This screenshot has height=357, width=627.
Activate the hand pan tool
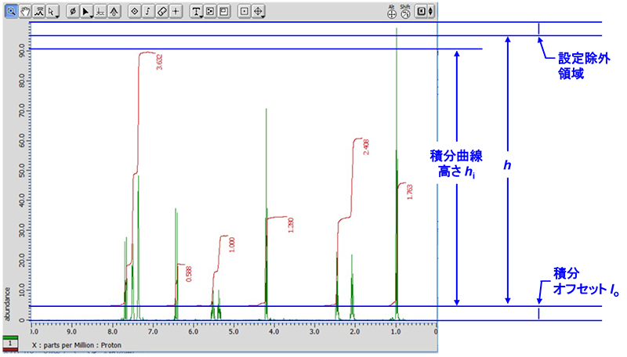25,12
